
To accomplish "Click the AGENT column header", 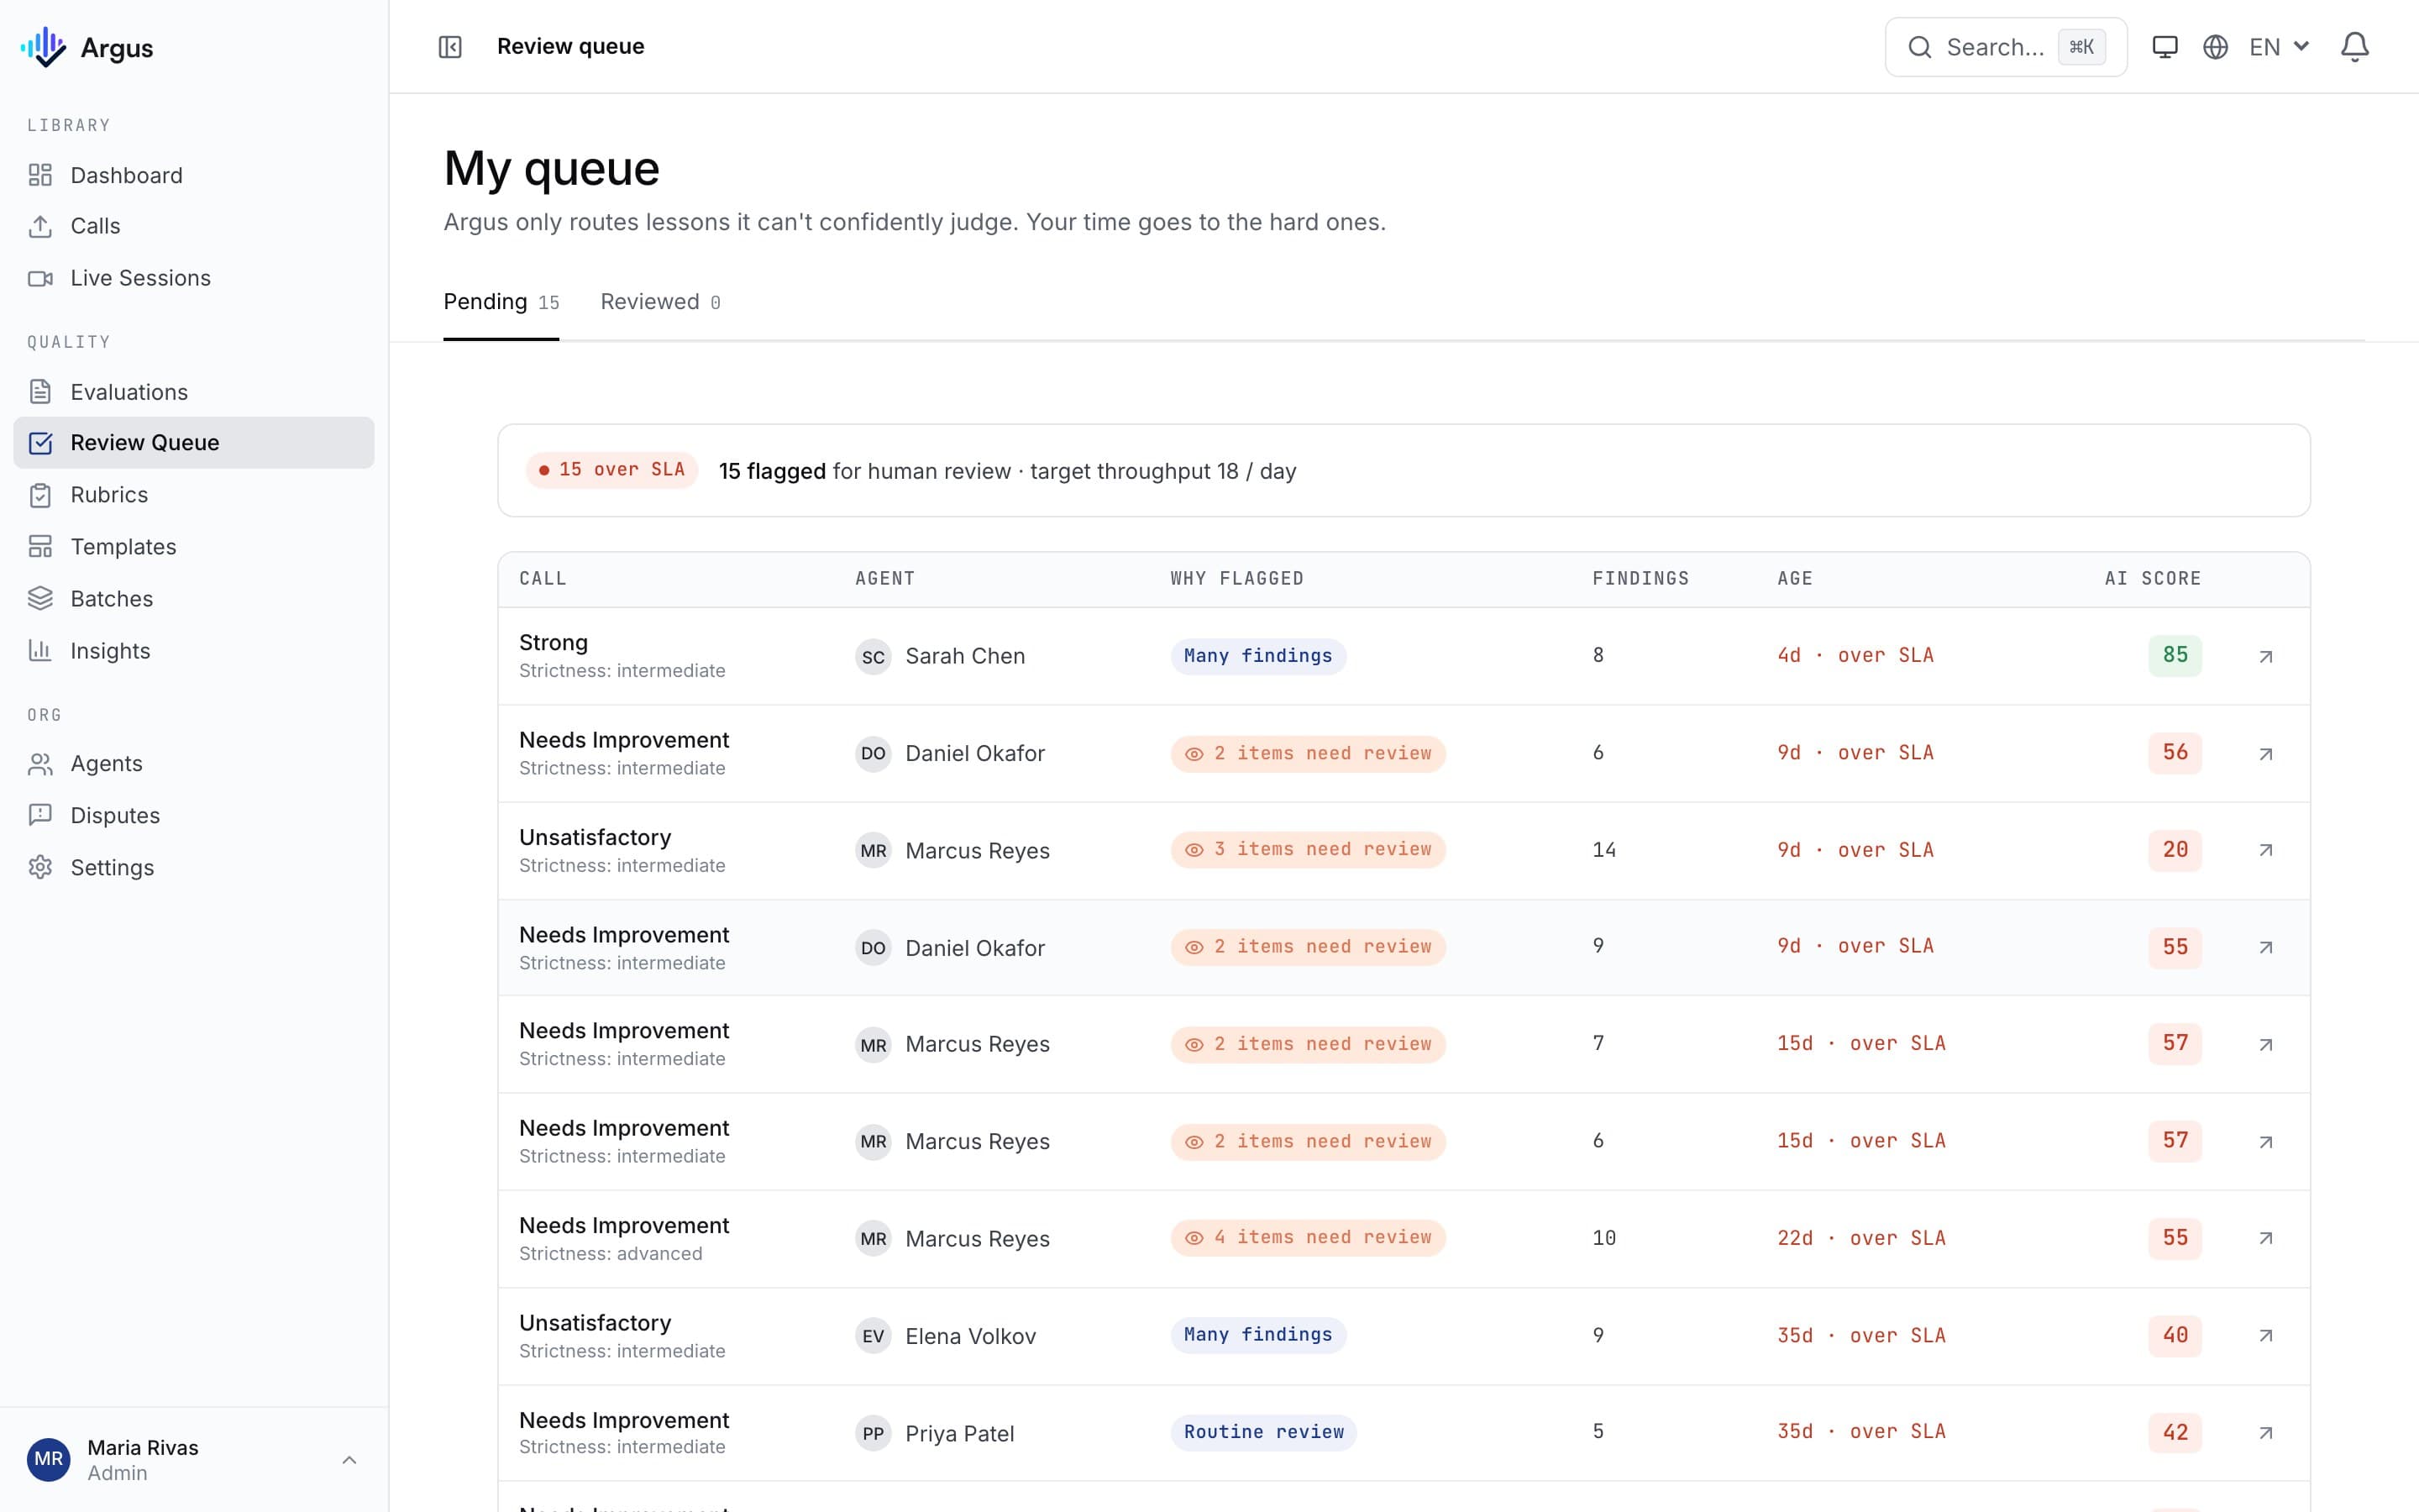I will pyautogui.click(x=884, y=579).
